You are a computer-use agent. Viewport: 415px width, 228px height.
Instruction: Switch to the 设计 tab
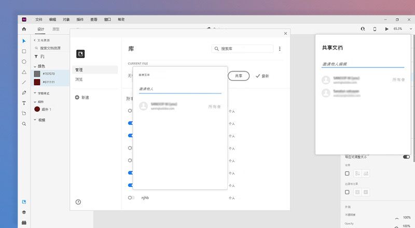(40, 29)
